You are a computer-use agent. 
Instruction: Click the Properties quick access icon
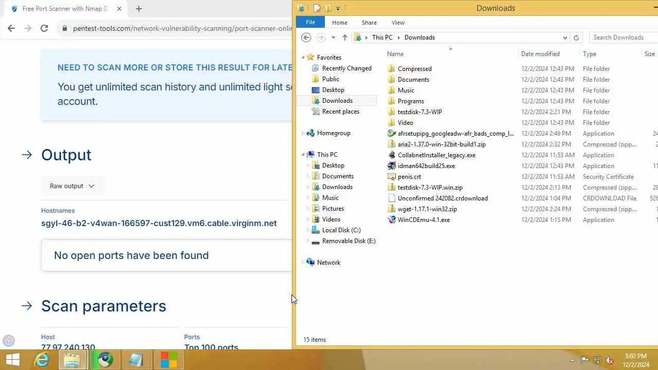(317, 8)
